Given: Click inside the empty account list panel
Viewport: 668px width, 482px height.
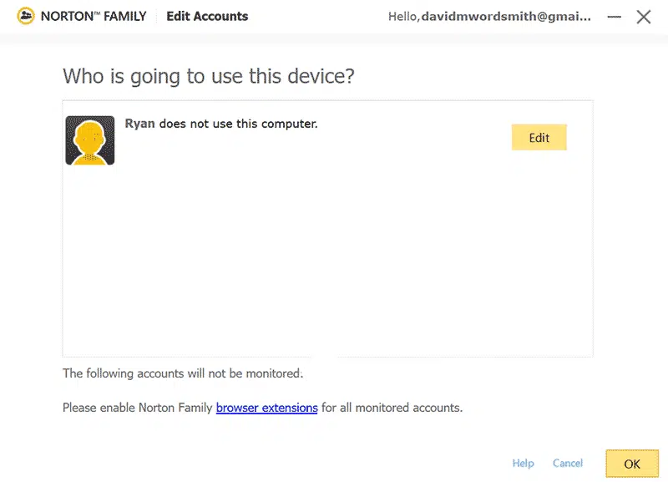Looking at the screenshot, I should point(327,259).
